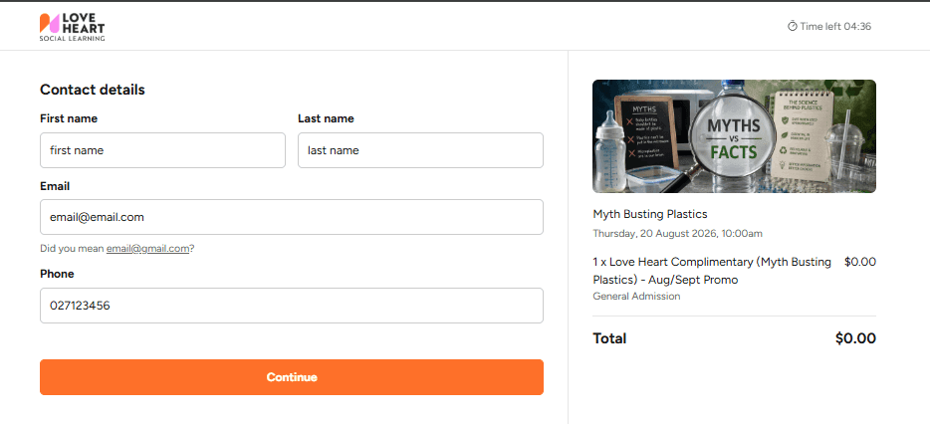Click the Contact details heading
Screen dimensions: 930x424
(x=93, y=90)
